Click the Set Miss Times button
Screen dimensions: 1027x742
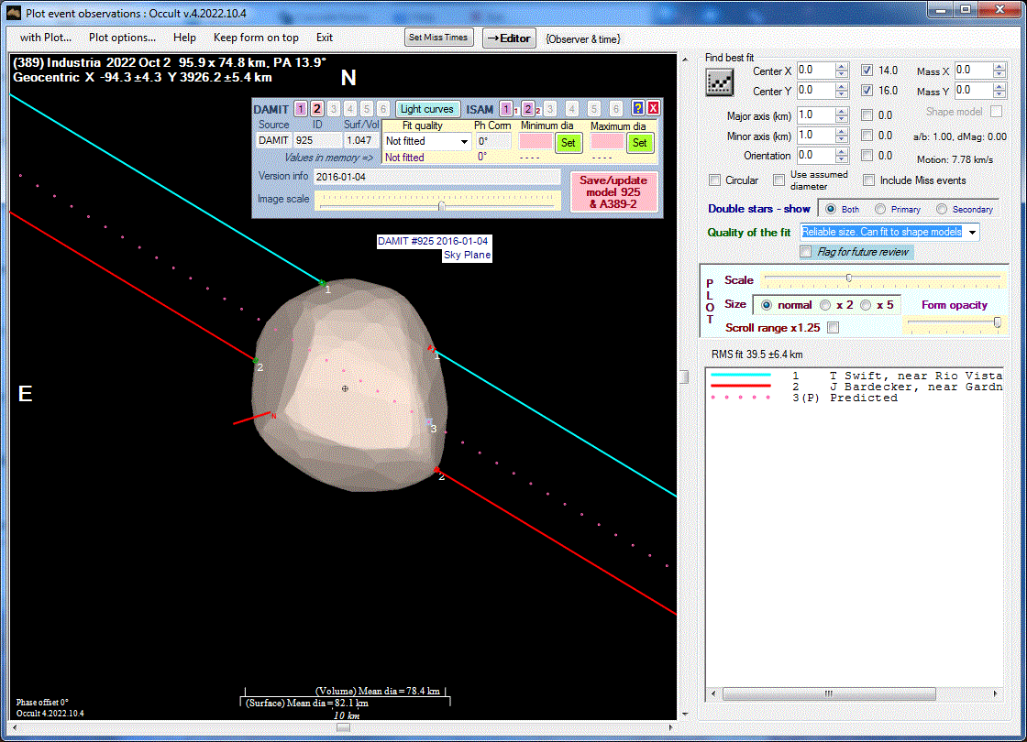[x=439, y=38]
